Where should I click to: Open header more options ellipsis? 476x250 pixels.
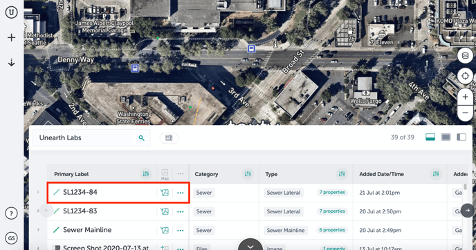click(x=181, y=173)
